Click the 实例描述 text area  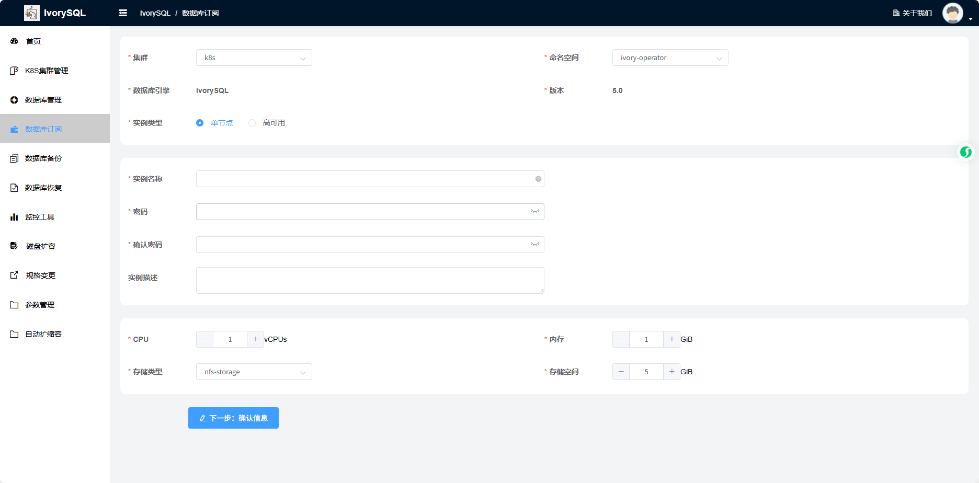pyautogui.click(x=370, y=280)
